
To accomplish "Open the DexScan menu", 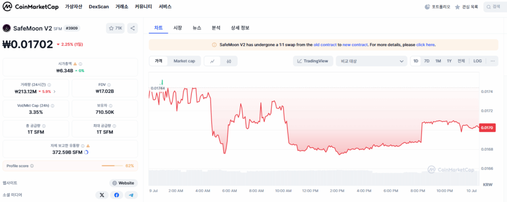I will click(99, 7).
